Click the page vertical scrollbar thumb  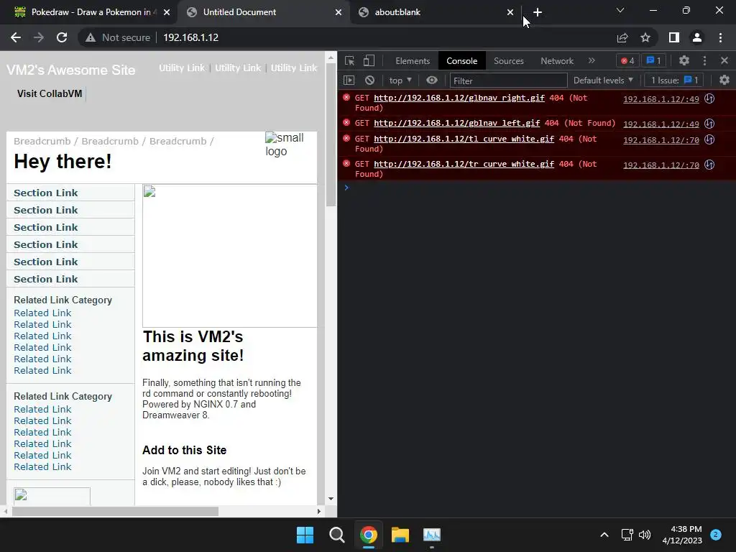coord(331,136)
